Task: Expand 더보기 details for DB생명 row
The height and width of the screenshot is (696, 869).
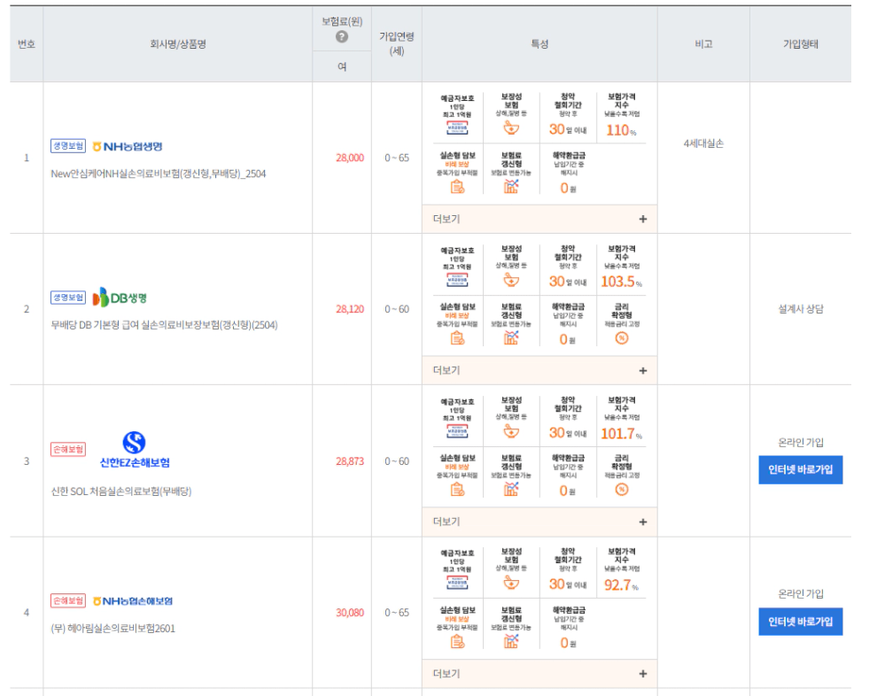Action: 642,370
